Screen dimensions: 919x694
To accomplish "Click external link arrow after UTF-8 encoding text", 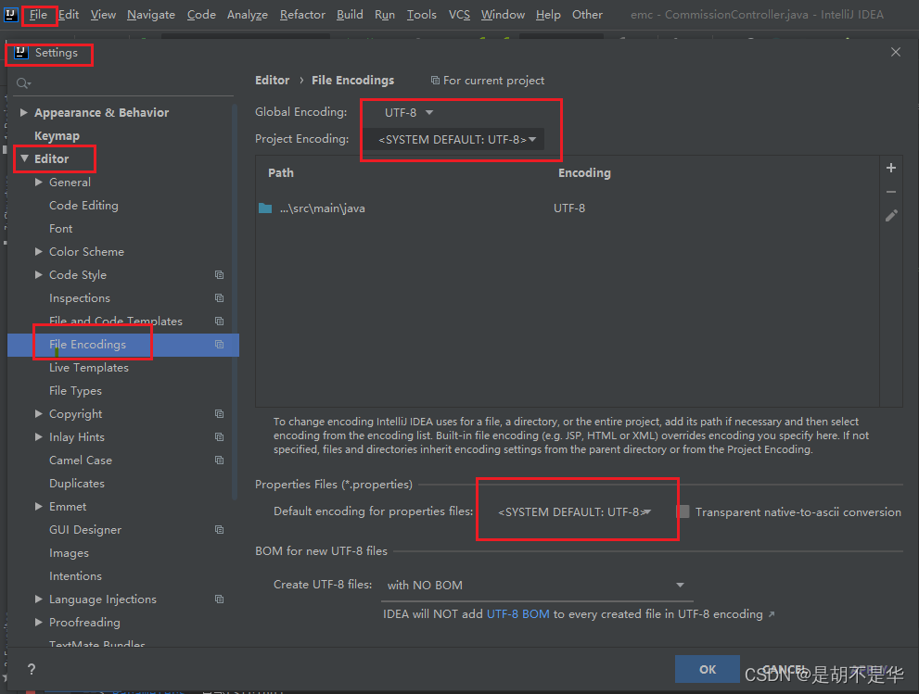I will tap(772, 614).
